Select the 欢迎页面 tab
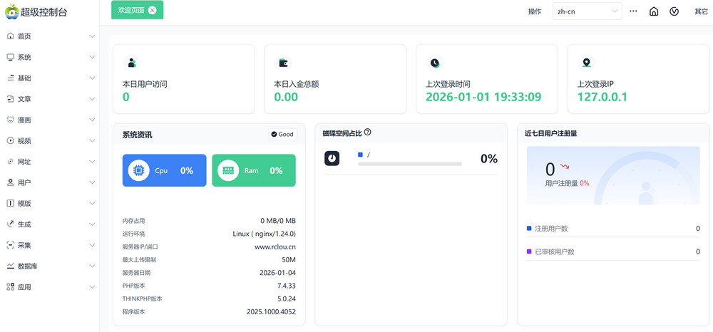This screenshot has width=713, height=332. point(131,10)
